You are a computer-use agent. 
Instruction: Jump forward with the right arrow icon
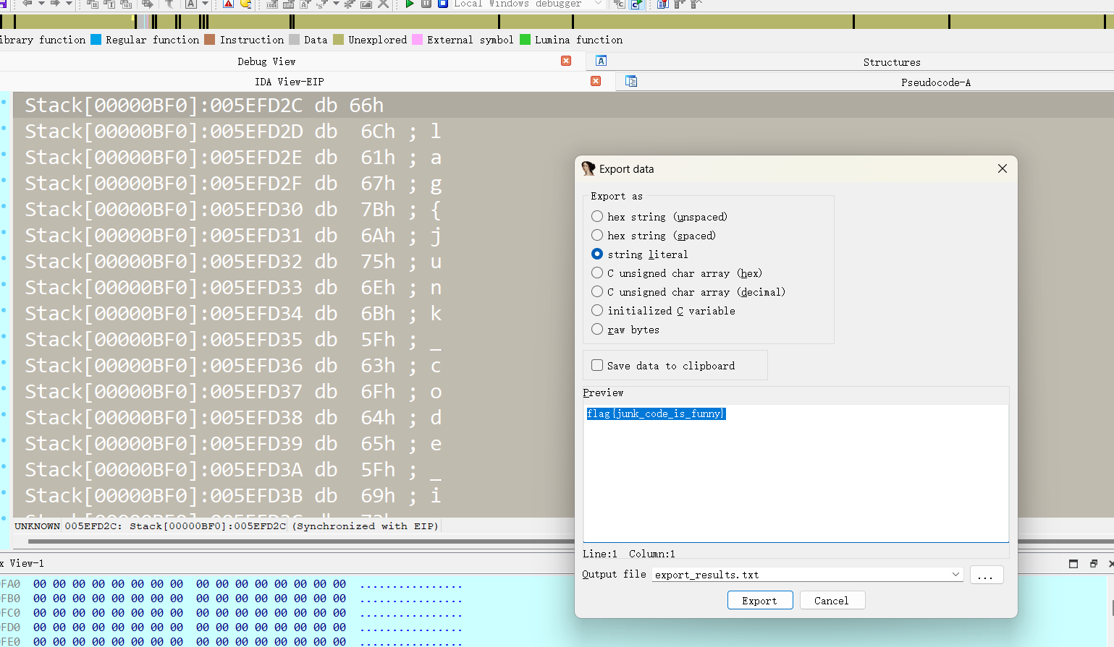pos(55,4)
